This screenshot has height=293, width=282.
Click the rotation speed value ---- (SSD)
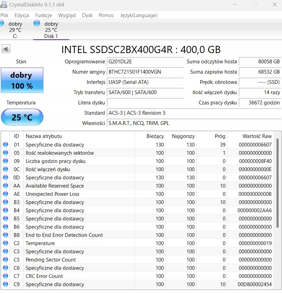click(260, 82)
